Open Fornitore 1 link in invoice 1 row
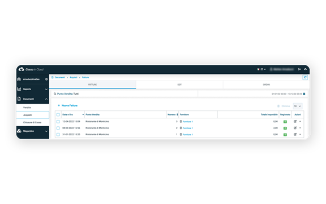This screenshot has width=326, height=204. point(188,135)
